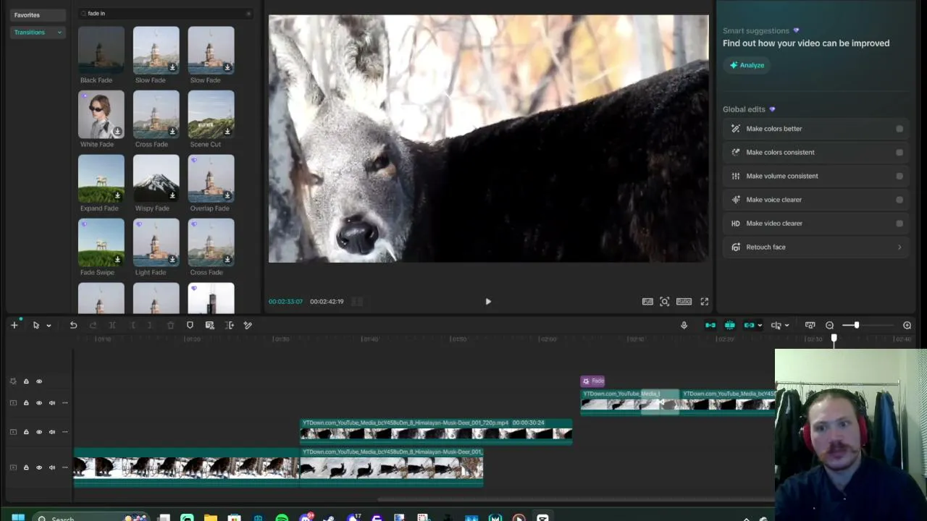927x521 pixels.
Task: Open the Favorites section in sidebar
Action: pyautogui.click(x=27, y=14)
